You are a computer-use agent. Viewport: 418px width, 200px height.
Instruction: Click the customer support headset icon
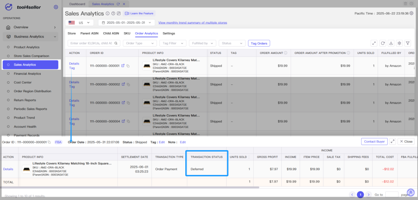click(x=411, y=192)
